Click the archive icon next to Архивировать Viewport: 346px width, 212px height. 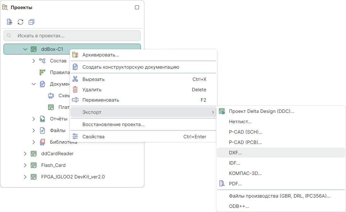[x=75, y=55]
